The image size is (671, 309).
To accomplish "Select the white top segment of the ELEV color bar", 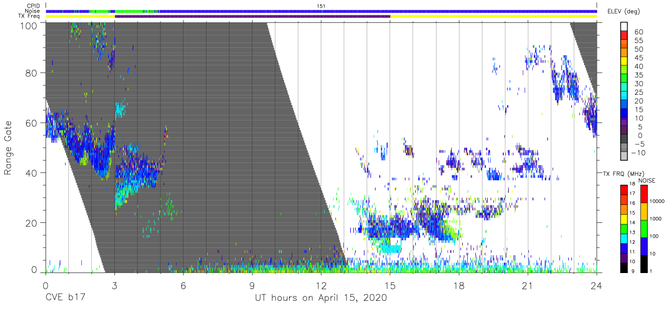I will 624,27.
